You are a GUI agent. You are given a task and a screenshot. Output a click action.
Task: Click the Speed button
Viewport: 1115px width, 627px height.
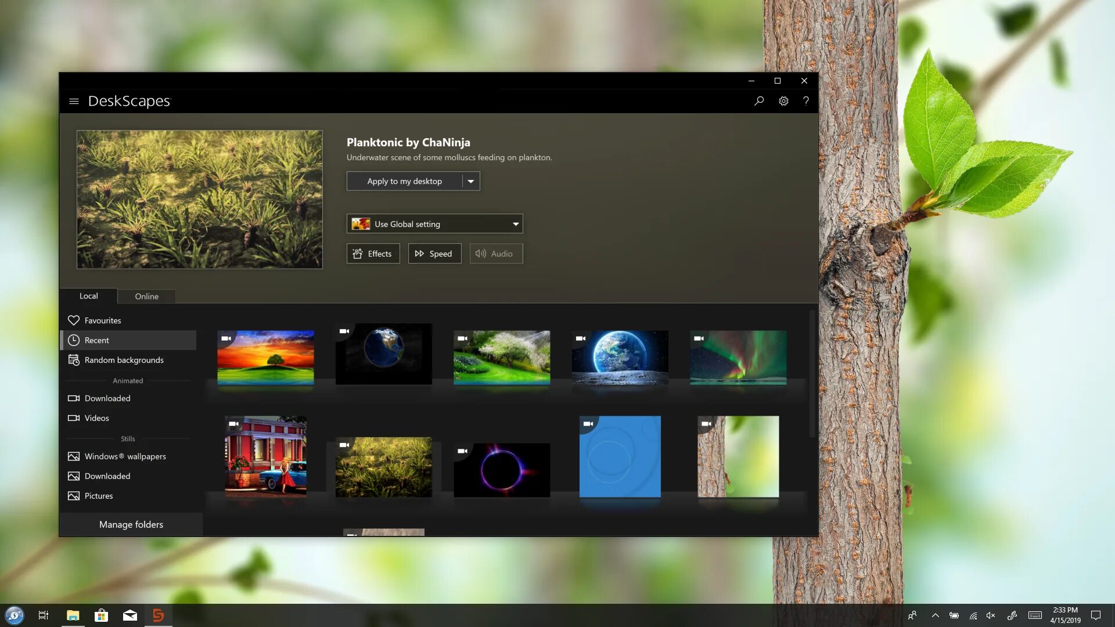(x=434, y=254)
